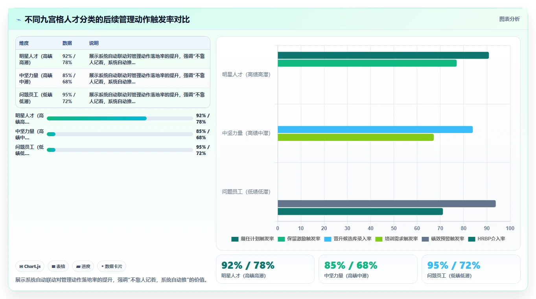Image resolution: width=536 pixels, height=299 pixels.
Task: Click the 中坚力量（高绩中潜）chart axis label
Action: [246, 133]
